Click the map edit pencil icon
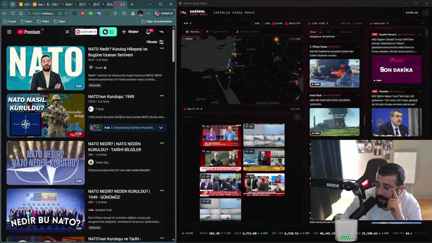 tap(297, 98)
